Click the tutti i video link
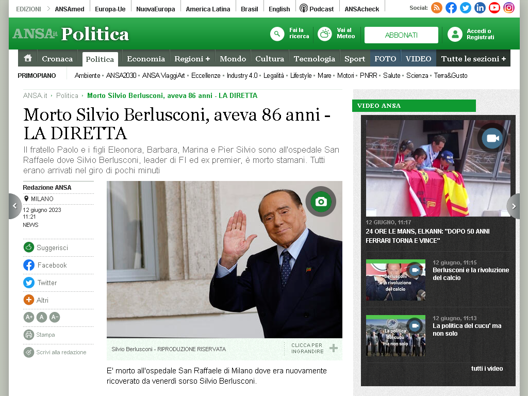528x396 pixels. coord(487,368)
